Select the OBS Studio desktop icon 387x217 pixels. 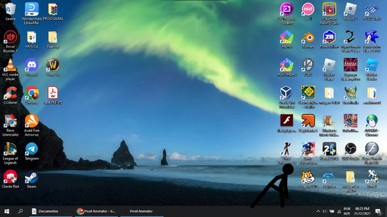pos(351,151)
